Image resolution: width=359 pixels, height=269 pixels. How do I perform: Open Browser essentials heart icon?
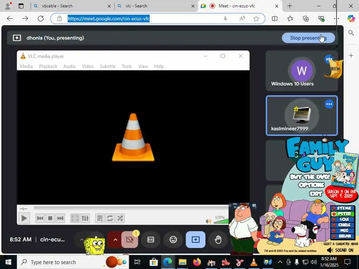tap(321, 19)
